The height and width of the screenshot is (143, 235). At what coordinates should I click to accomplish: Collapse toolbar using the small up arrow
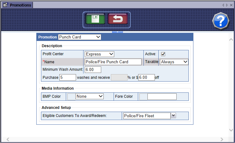pos(117,32)
